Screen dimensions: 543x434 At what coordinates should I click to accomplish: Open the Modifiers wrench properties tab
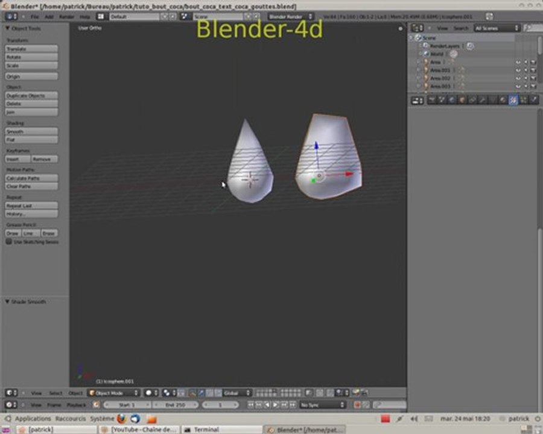pyautogui.click(x=483, y=100)
